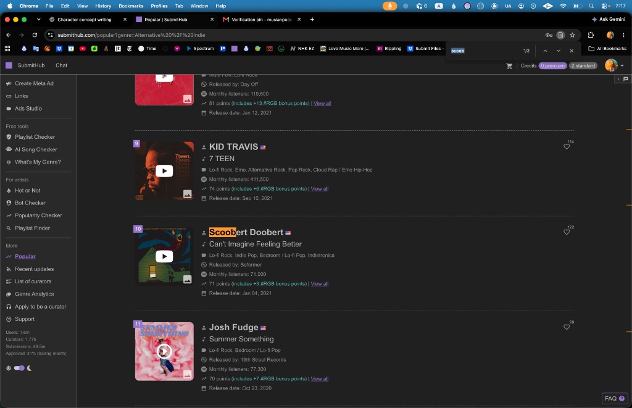View all points for KID TRAVIS

[x=320, y=189]
